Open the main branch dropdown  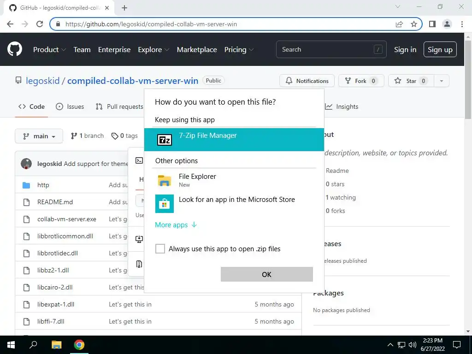click(x=39, y=136)
